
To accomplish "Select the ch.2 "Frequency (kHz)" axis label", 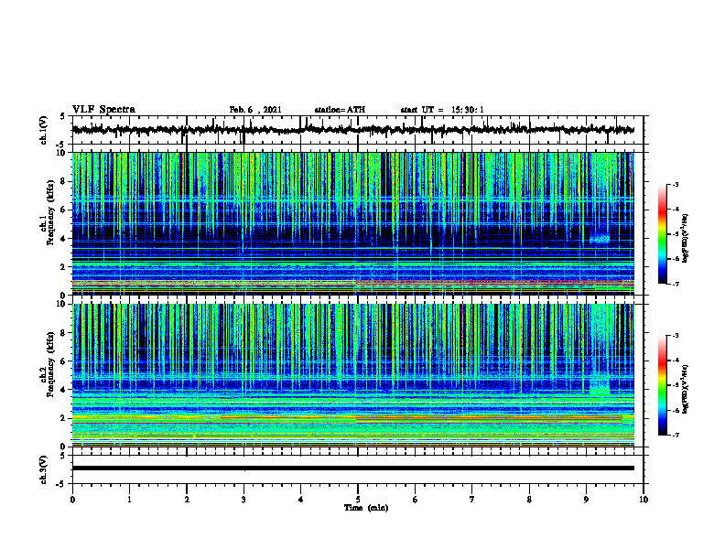I will click(50, 364).
